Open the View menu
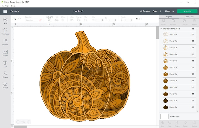The height and width of the screenshot is (128, 199). [7, 6]
